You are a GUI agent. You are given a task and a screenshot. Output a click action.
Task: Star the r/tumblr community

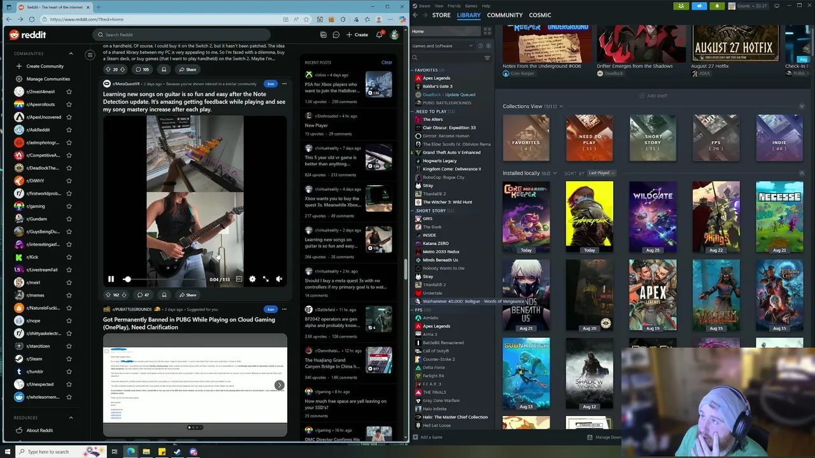(69, 371)
